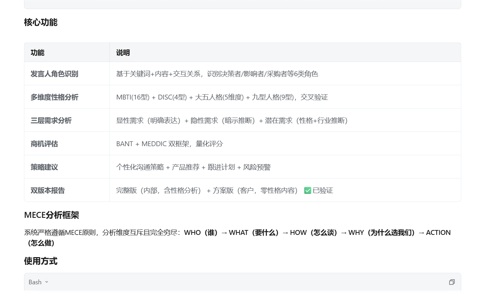The width and height of the screenshot is (479, 293).
Task: Click the 显性需求 description cell
Action: tap(231, 120)
